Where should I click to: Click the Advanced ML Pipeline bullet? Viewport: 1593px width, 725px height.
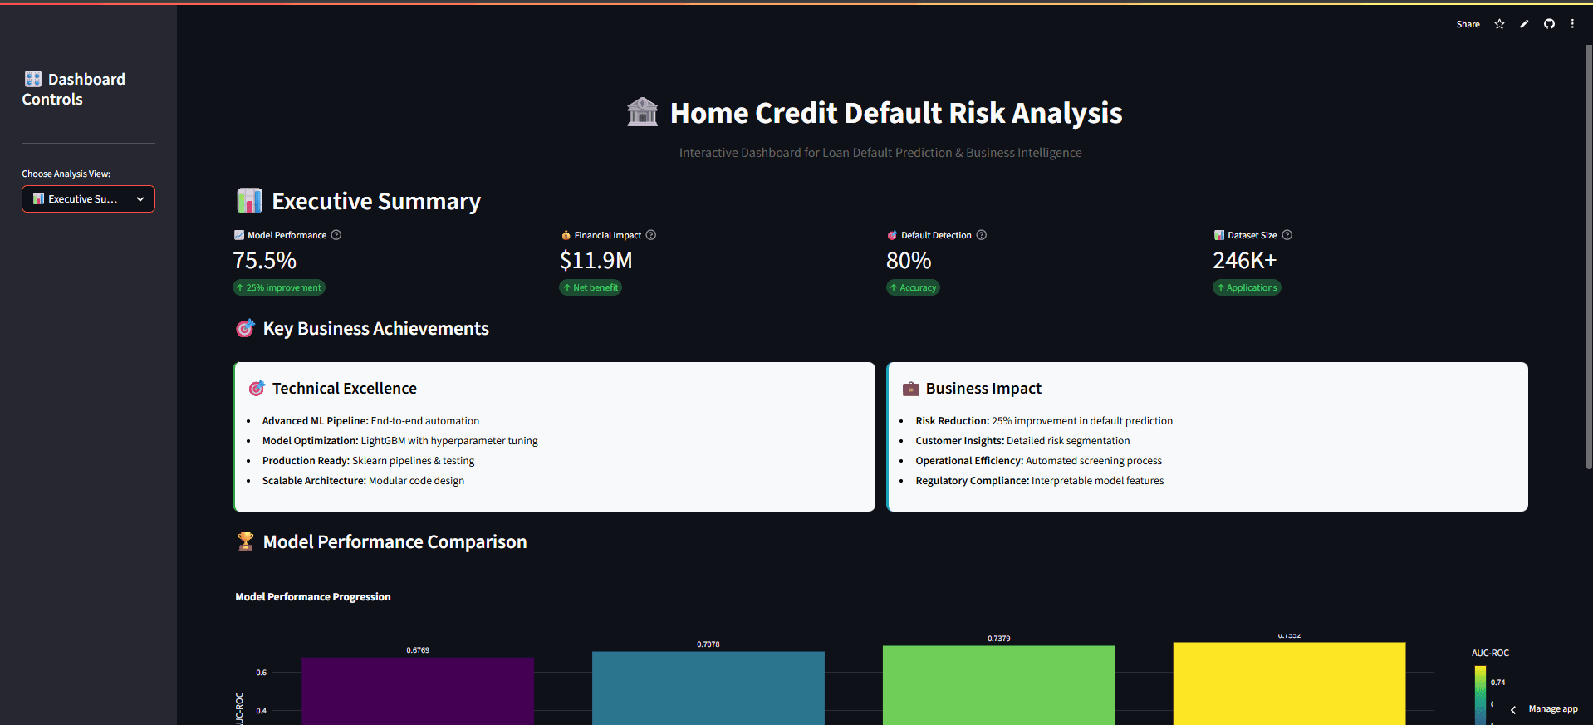[370, 421]
